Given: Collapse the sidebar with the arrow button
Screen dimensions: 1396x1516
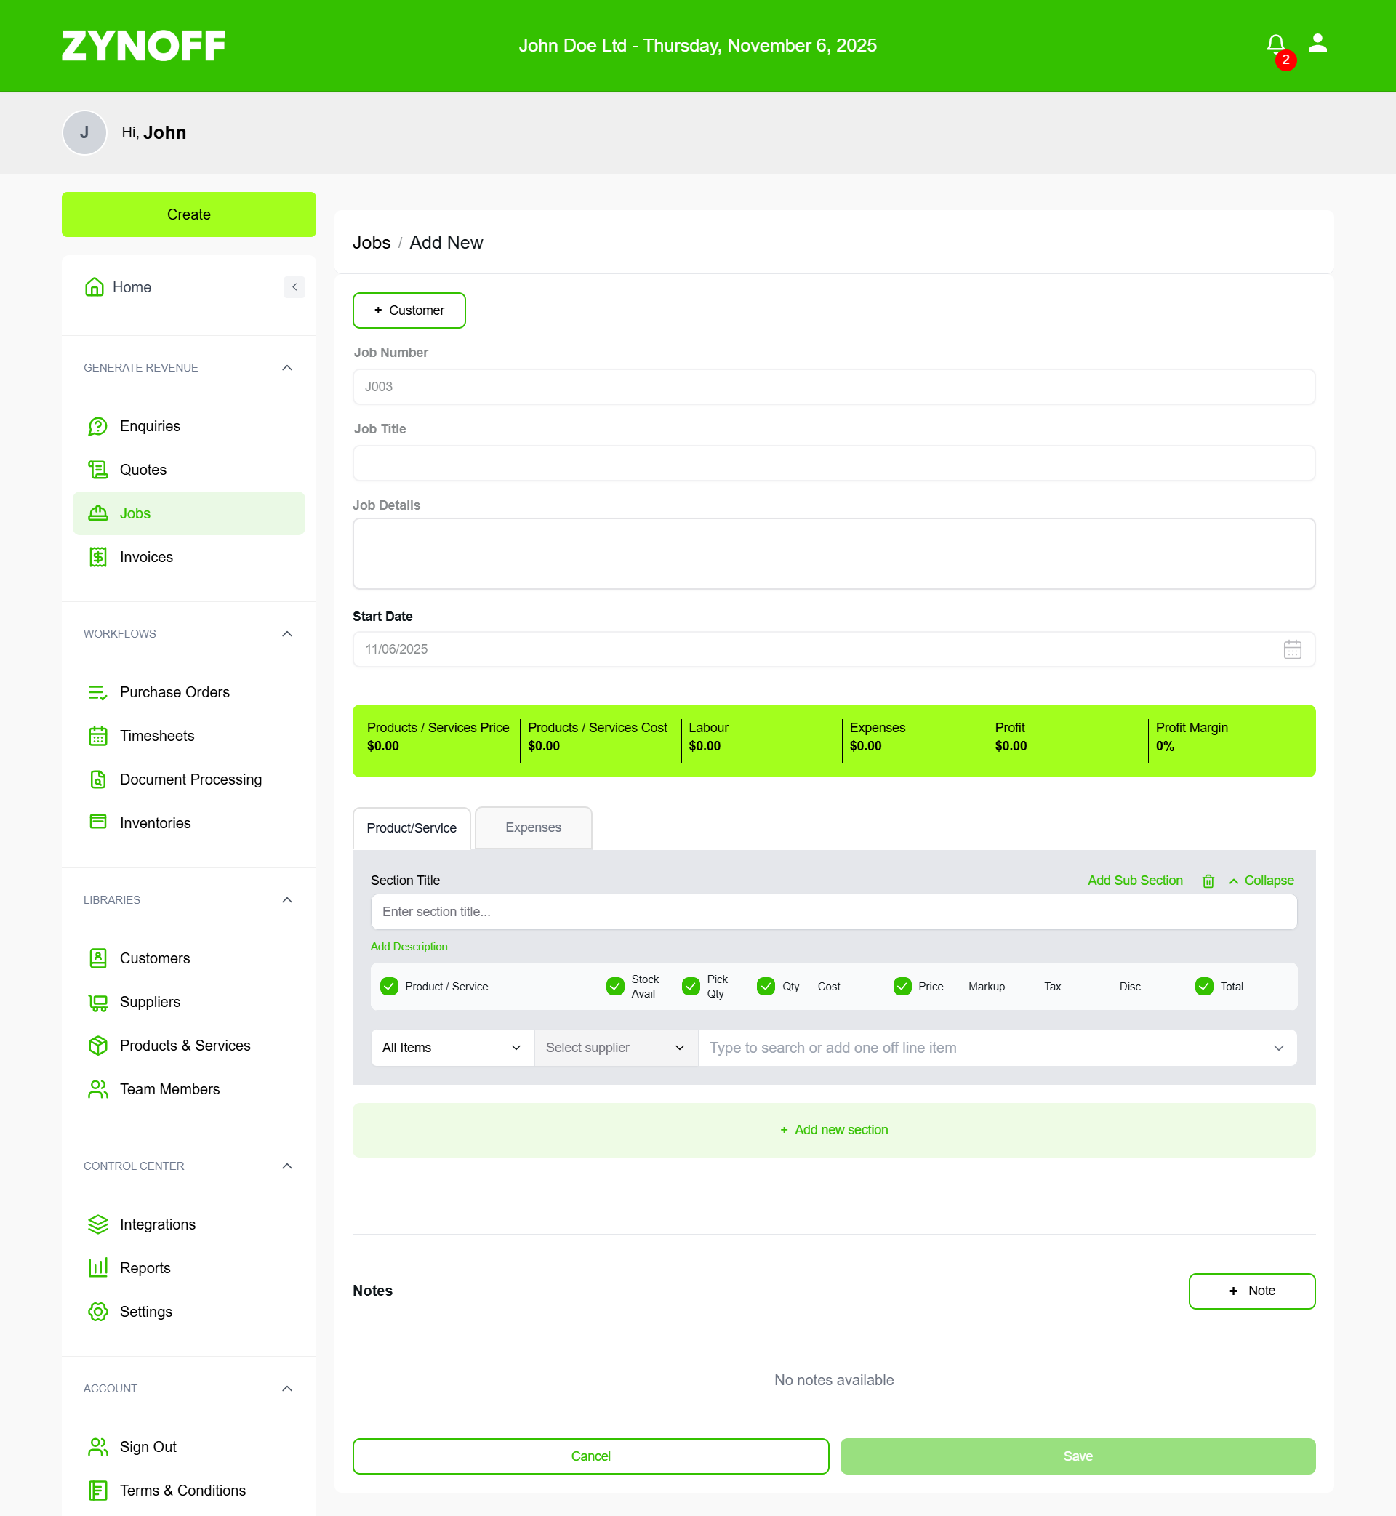Looking at the screenshot, I should coord(294,287).
